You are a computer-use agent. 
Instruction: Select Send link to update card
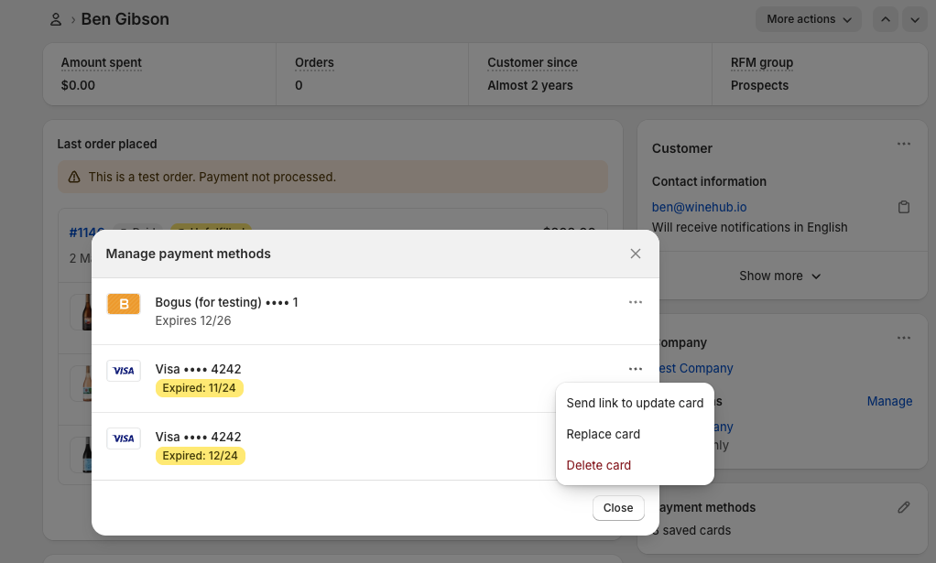[635, 403]
